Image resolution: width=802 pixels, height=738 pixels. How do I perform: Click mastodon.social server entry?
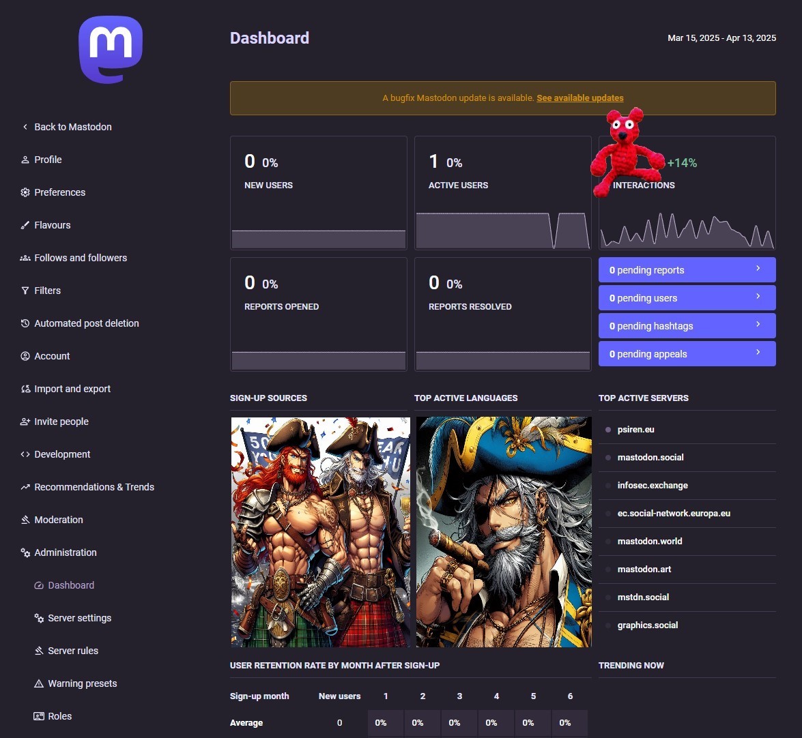(650, 458)
